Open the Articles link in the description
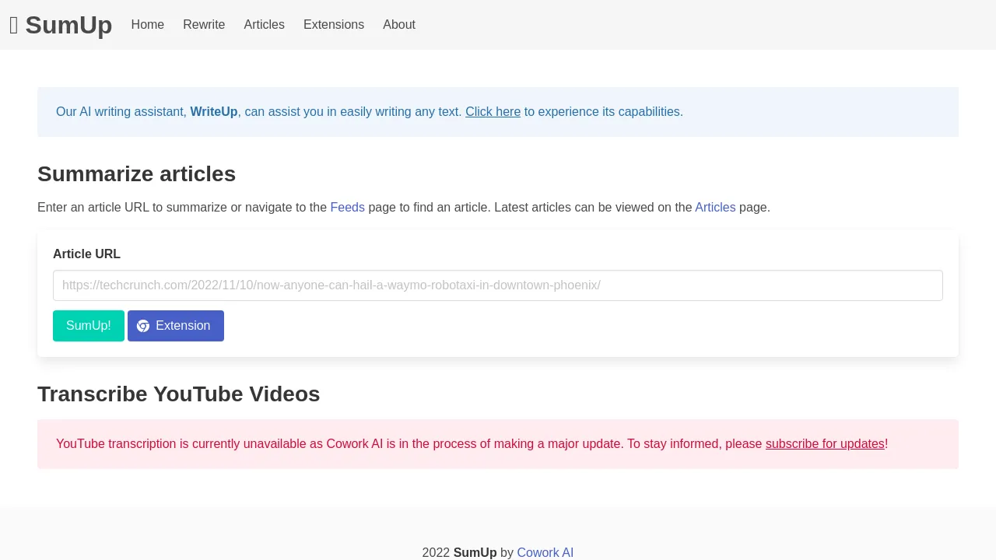 coord(715,208)
